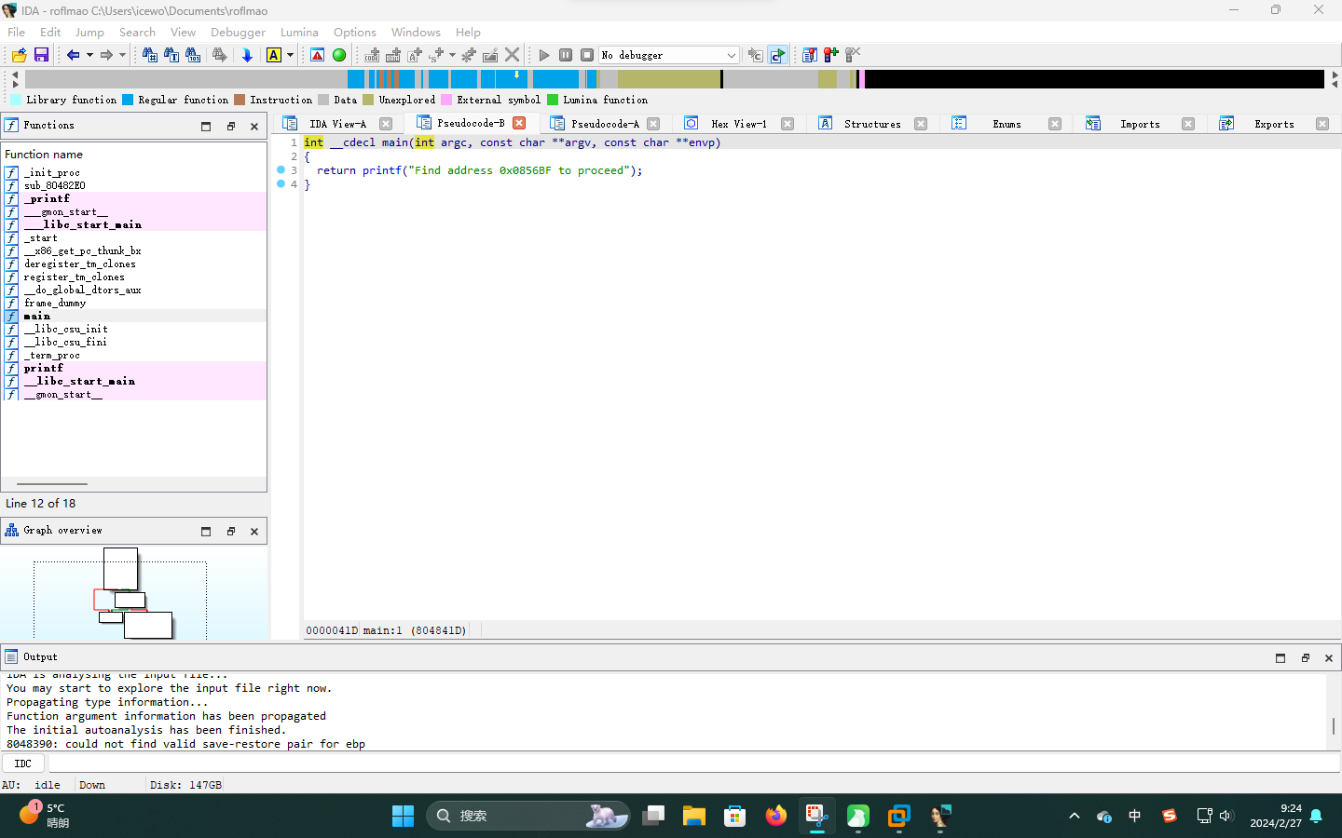Open the Windows Start menu
1342x838 pixels.
tap(403, 816)
